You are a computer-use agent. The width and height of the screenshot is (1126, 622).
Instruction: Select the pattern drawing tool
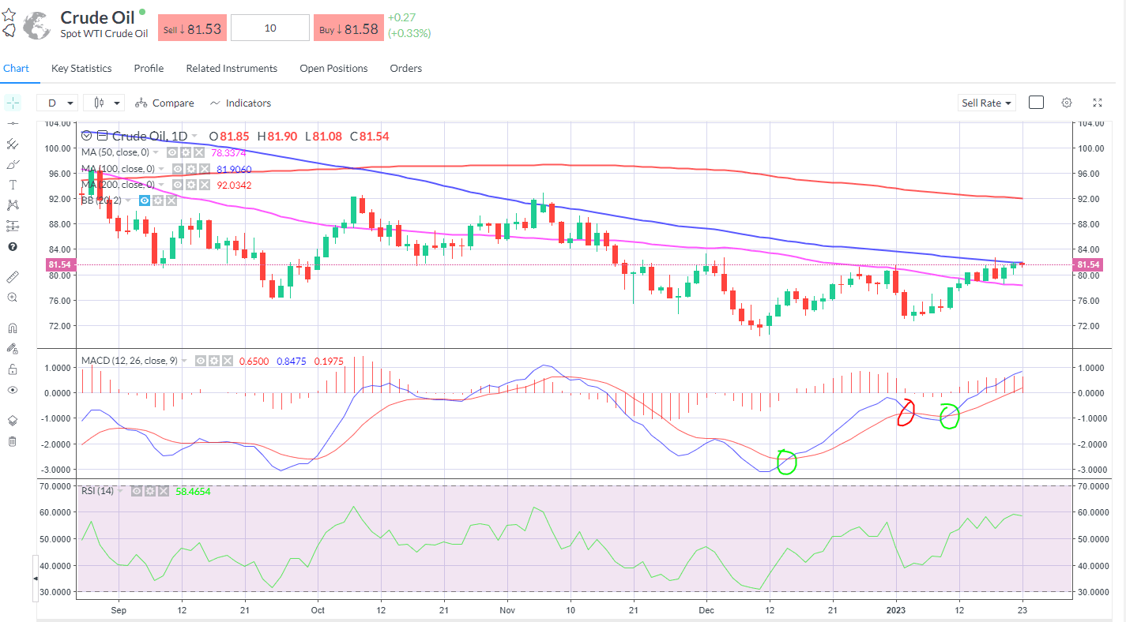pos(13,204)
